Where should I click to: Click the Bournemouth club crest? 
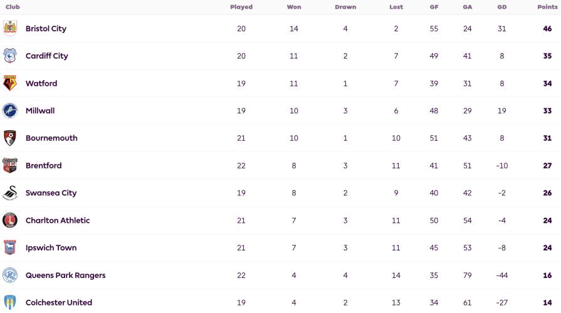point(10,138)
